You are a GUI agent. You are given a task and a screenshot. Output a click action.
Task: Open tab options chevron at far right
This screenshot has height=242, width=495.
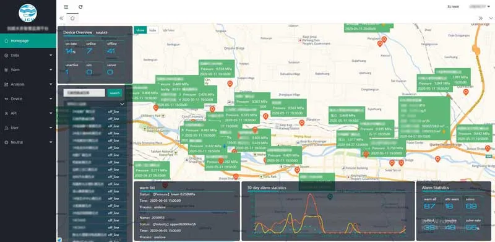(490, 19)
